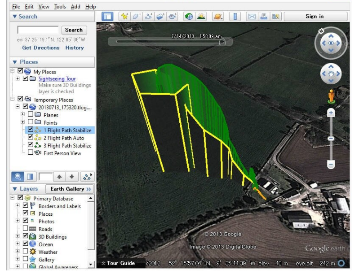Open the File menu
The height and width of the screenshot is (274, 359).
(x=16, y=7)
